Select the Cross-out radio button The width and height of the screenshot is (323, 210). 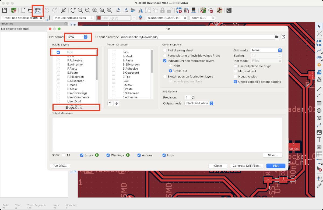pyautogui.click(x=170, y=71)
